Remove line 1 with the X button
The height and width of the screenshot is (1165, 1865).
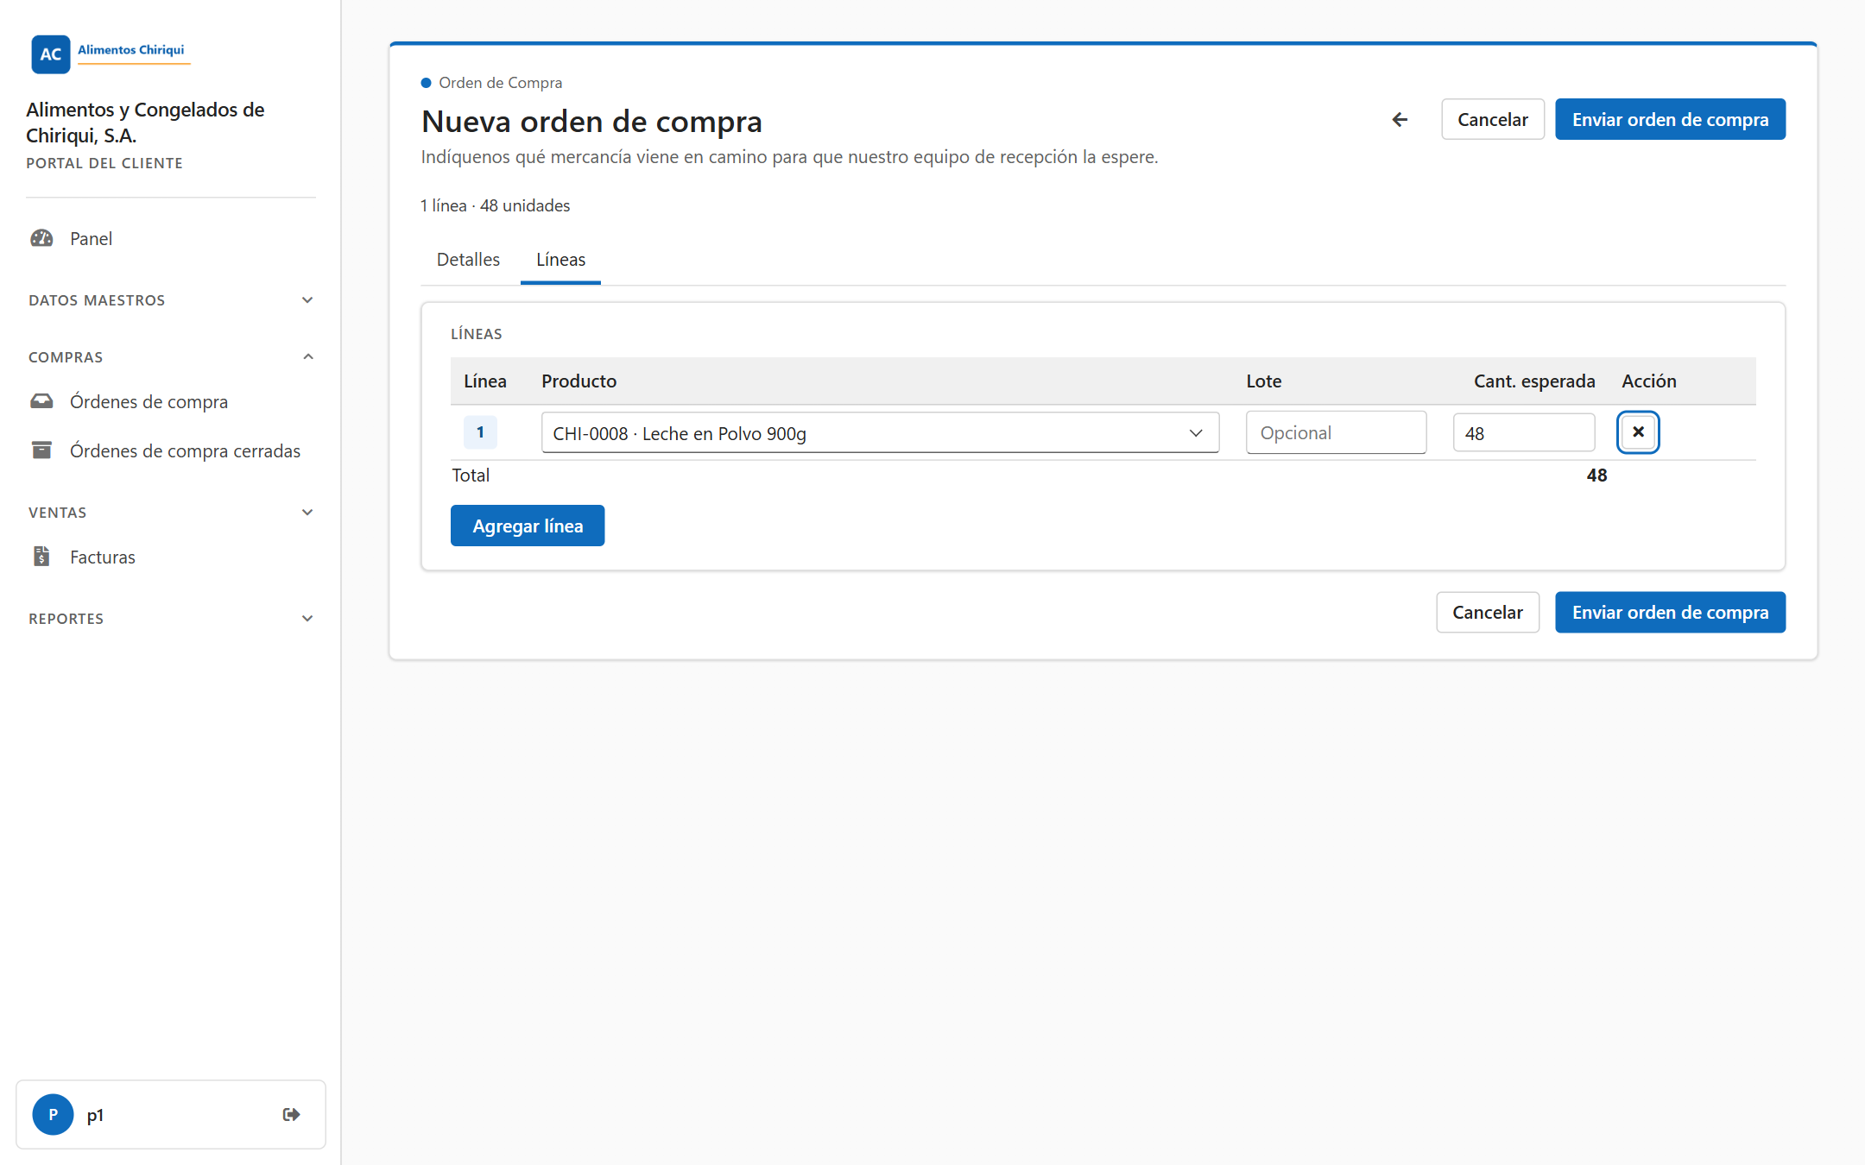(x=1638, y=432)
